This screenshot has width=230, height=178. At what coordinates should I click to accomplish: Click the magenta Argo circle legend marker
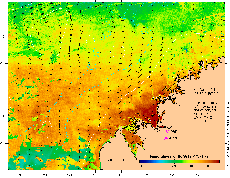(168, 131)
